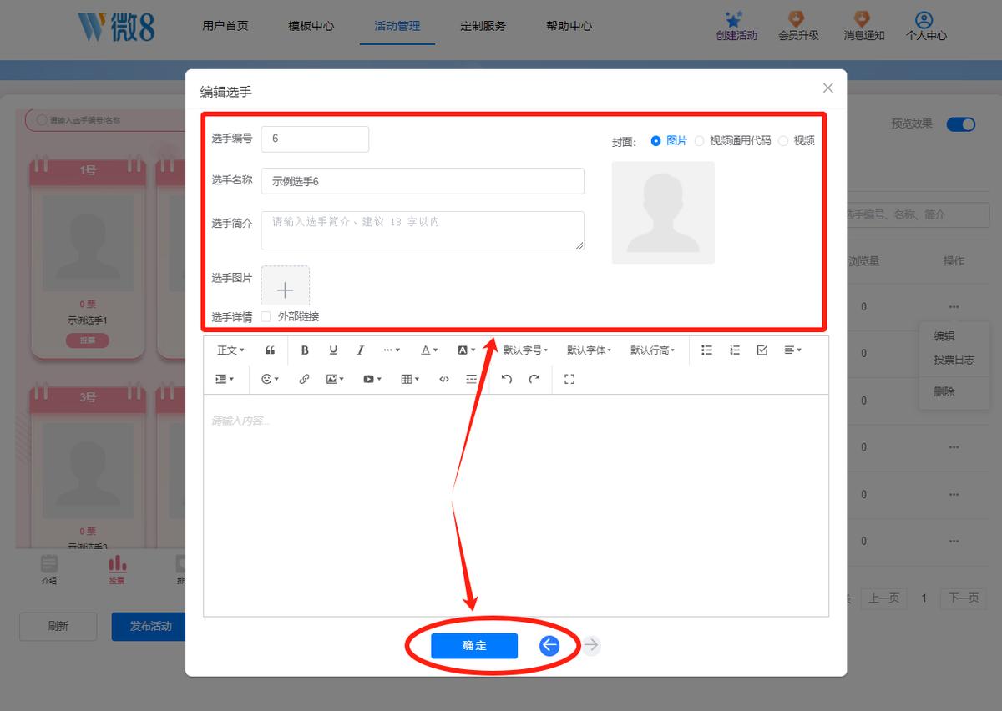Screen dimensions: 1002x711
Task: Click the 选手简介 textarea
Action: (423, 230)
